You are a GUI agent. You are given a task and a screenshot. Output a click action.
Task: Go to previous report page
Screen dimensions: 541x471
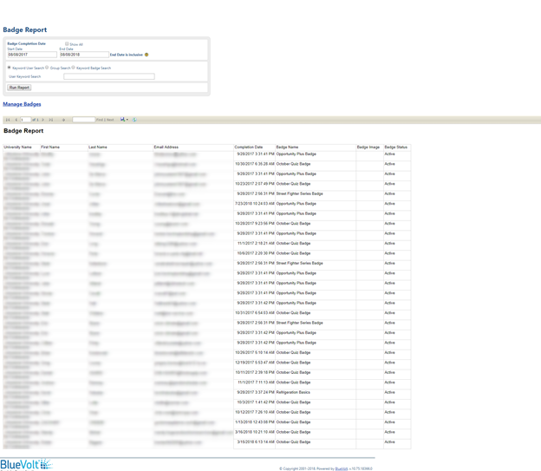coord(16,120)
